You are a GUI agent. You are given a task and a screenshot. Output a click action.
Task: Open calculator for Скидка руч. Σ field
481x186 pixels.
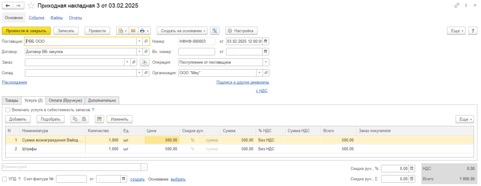coord(412,178)
